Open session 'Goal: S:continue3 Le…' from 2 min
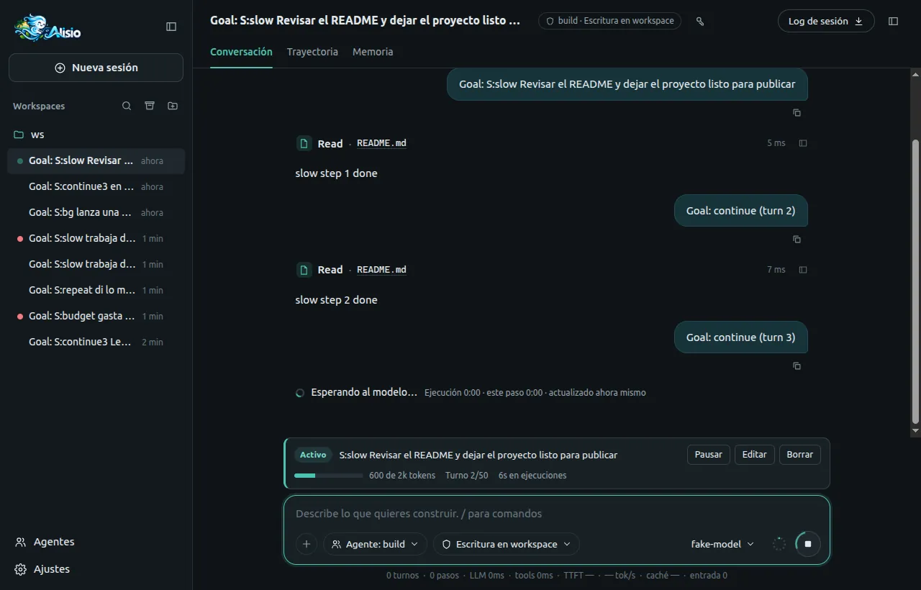Image resolution: width=921 pixels, height=590 pixels. tap(96, 342)
